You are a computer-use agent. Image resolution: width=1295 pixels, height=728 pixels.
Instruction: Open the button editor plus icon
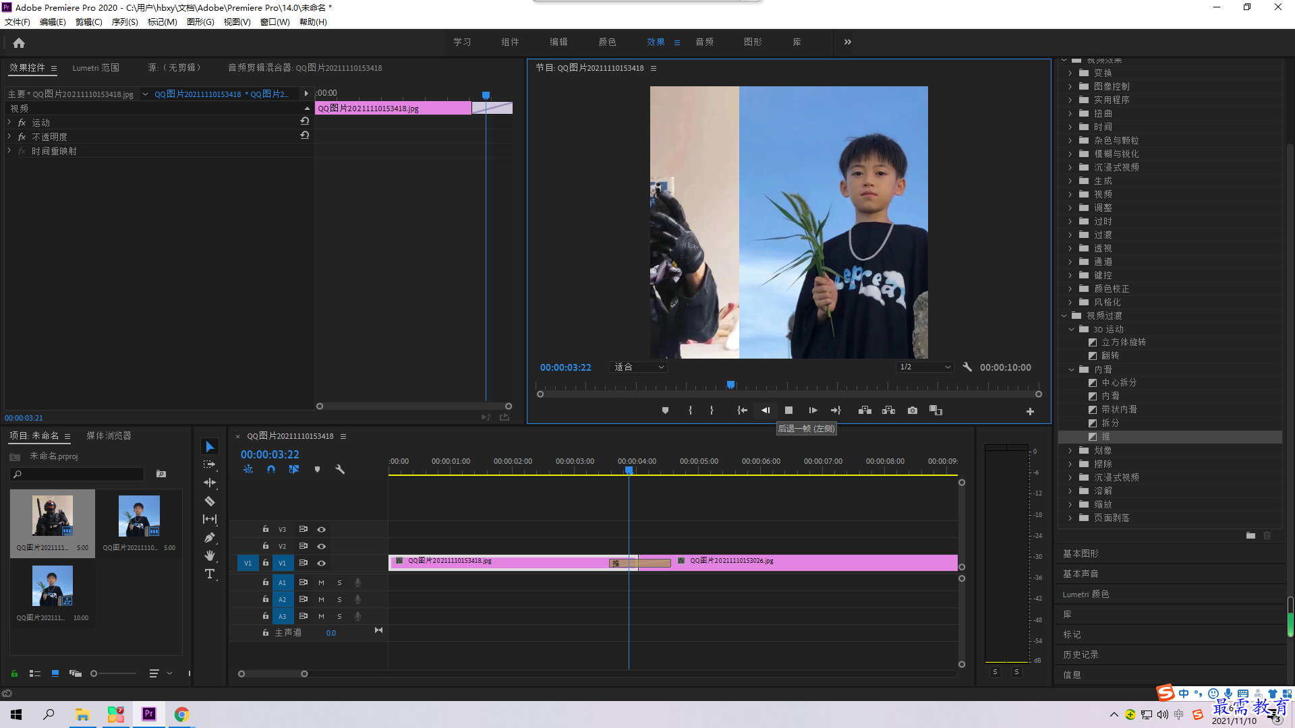tap(1030, 411)
